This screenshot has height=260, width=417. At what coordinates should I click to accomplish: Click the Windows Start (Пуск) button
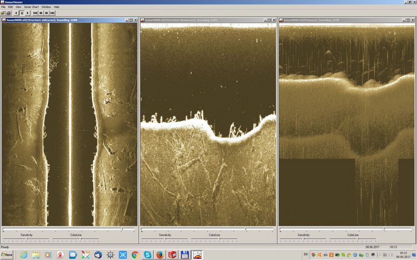(7, 254)
